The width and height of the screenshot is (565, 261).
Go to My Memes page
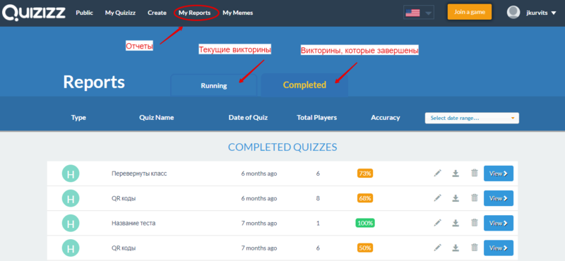point(238,13)
